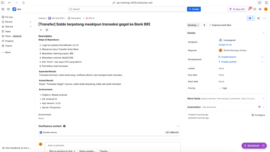This screenshot has width=270, height=152.
Task: Reload the page with refresh icon
Action: pos(23,2)
